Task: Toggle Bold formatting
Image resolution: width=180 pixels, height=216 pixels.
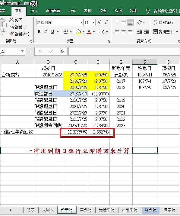Action: pyautogui.click(x=39, y=32)
